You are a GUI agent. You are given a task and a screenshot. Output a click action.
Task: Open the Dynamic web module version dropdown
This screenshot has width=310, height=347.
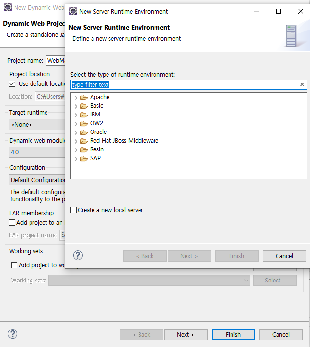pyautogui.click(x=37, y=152)
